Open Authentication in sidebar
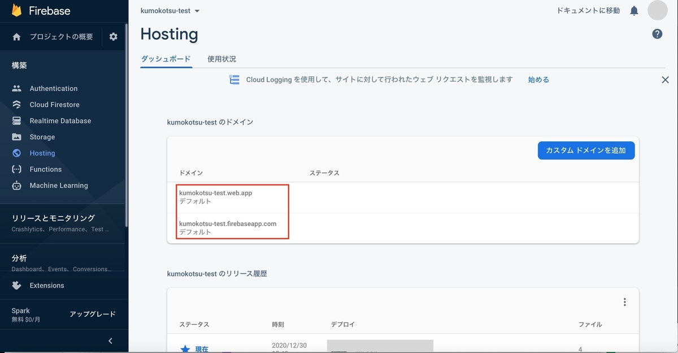 (x=54, y=88)
